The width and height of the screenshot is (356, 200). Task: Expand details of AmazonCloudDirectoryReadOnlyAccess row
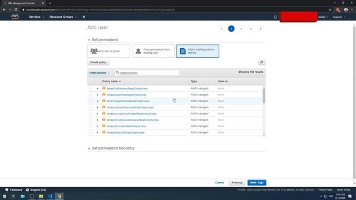[x=97, y=107]
